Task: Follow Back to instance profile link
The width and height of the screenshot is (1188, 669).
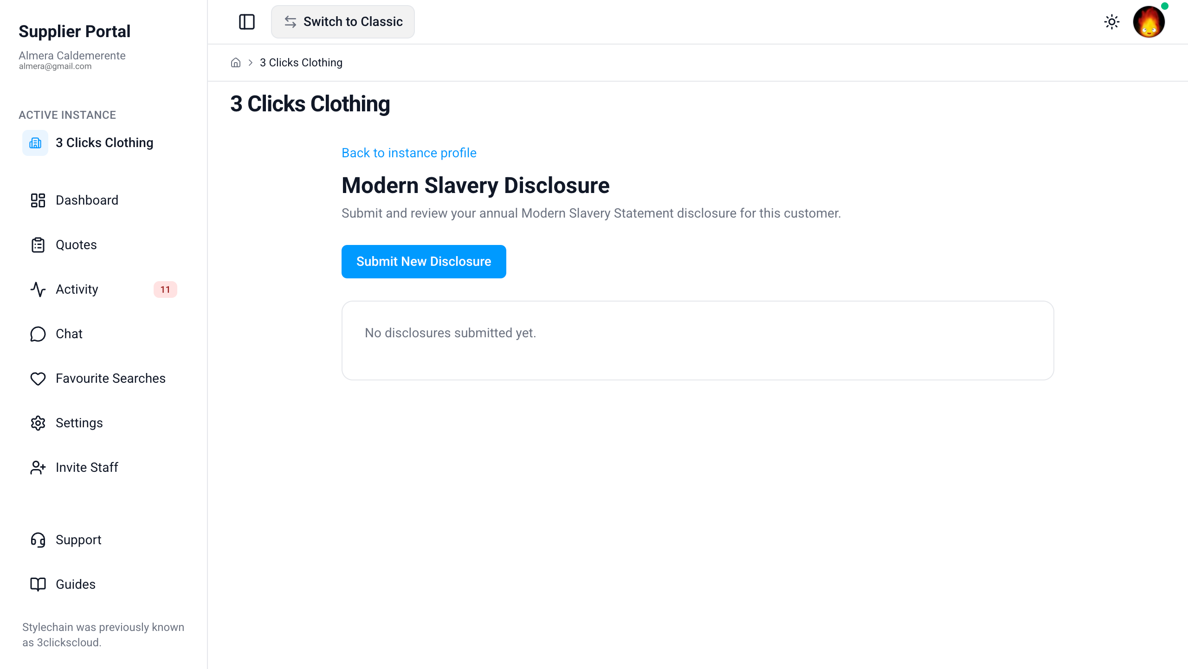Action: coord(409,153)
